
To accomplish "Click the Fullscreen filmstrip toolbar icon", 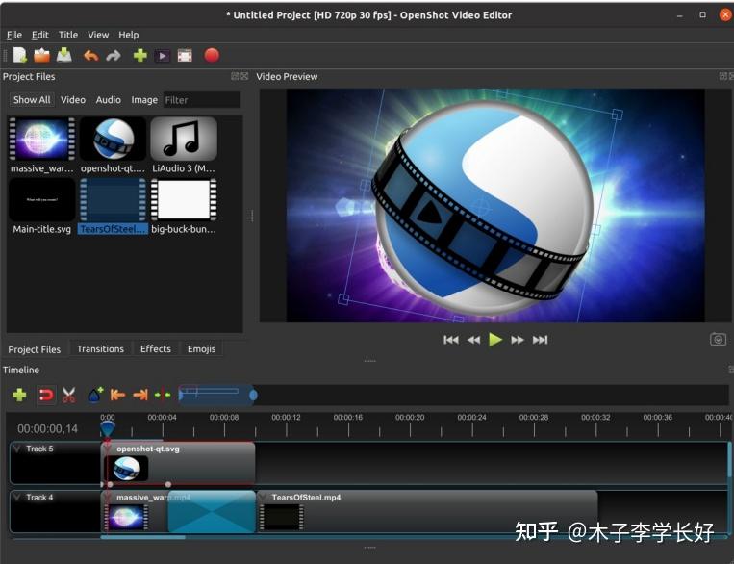I will 185,56.
